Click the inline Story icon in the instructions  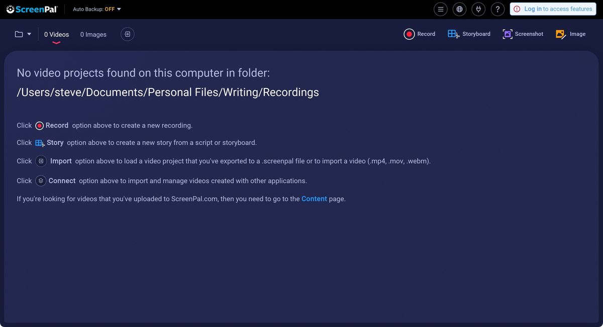point(39,143)
